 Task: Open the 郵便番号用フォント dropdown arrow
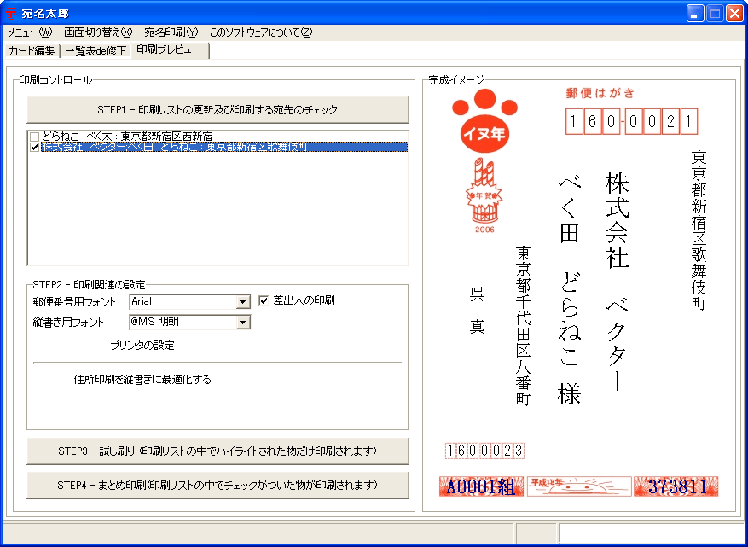coord(243,302)
